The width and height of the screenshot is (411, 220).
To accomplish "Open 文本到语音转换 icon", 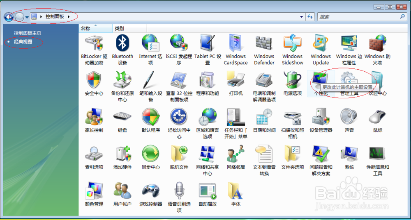I will 264,154.
